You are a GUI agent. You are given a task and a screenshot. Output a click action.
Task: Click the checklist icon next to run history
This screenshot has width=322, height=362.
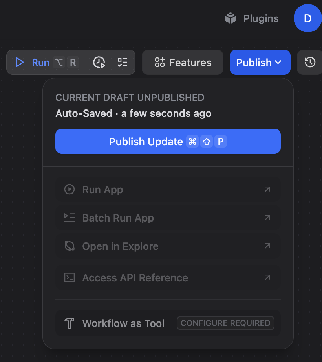click(x=122, y=62)
